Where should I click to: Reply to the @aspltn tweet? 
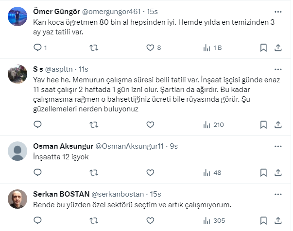click(x=38, y=124)
